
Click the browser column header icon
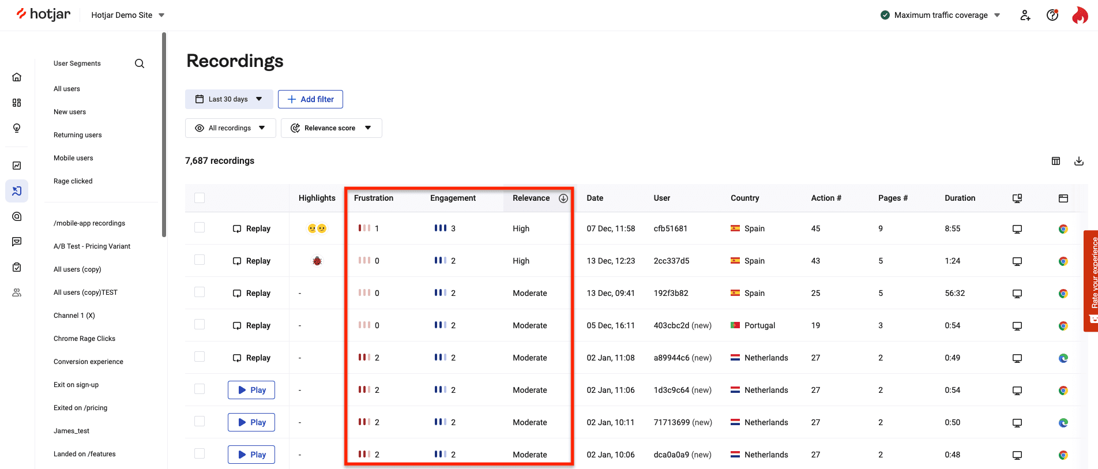coord(1063,198)
